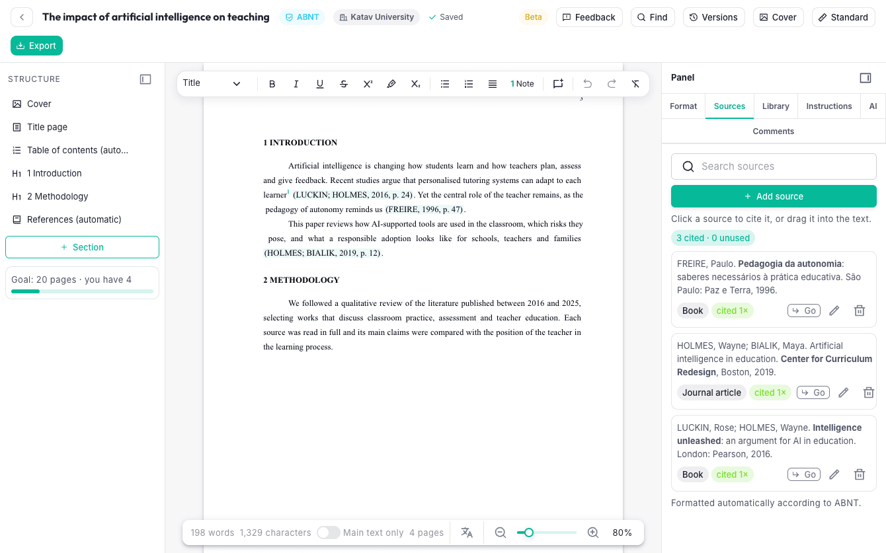886x553 pixels.
Task: Collapse the Structure sidebar
Action: (145, 79)
